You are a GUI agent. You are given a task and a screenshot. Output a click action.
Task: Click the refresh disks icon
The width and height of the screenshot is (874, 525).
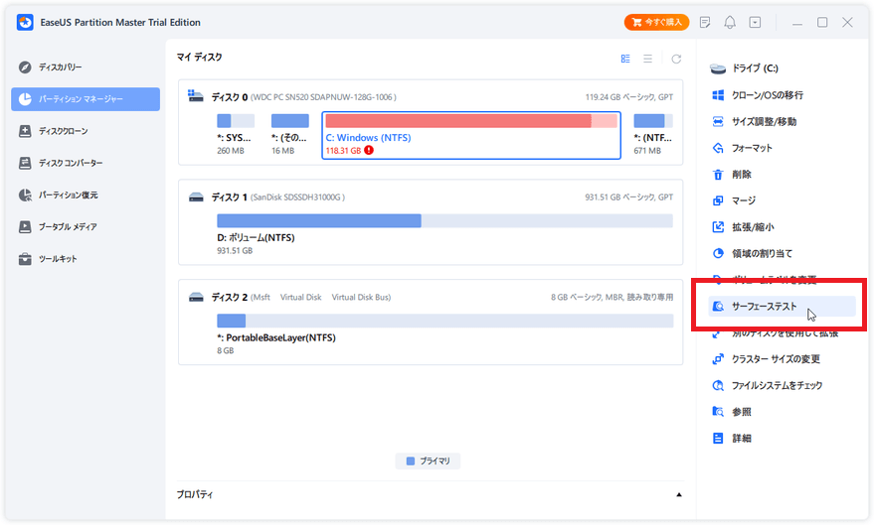pyautogui.click(x=677, y=59)
